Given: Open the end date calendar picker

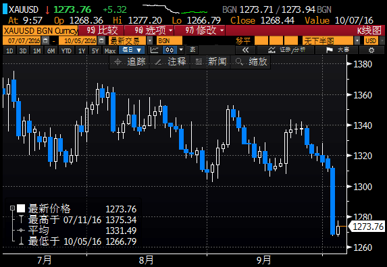Looking at the screenshot, I should pyautogui.click(x=101, y=40).
